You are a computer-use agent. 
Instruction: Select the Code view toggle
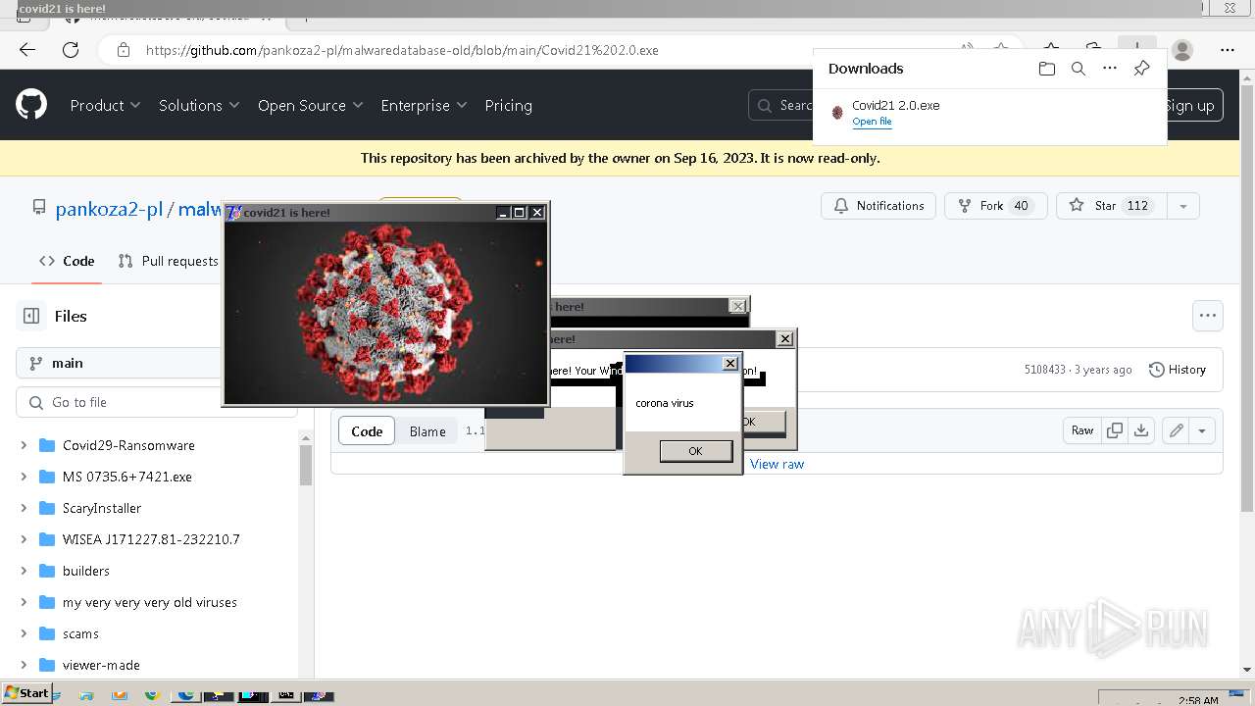367,430
